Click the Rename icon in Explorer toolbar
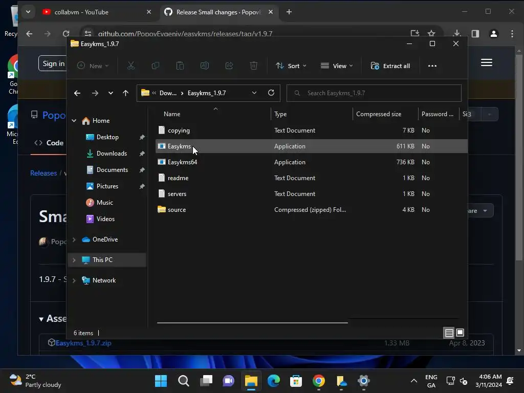The image size is (524, 393). 205,66
